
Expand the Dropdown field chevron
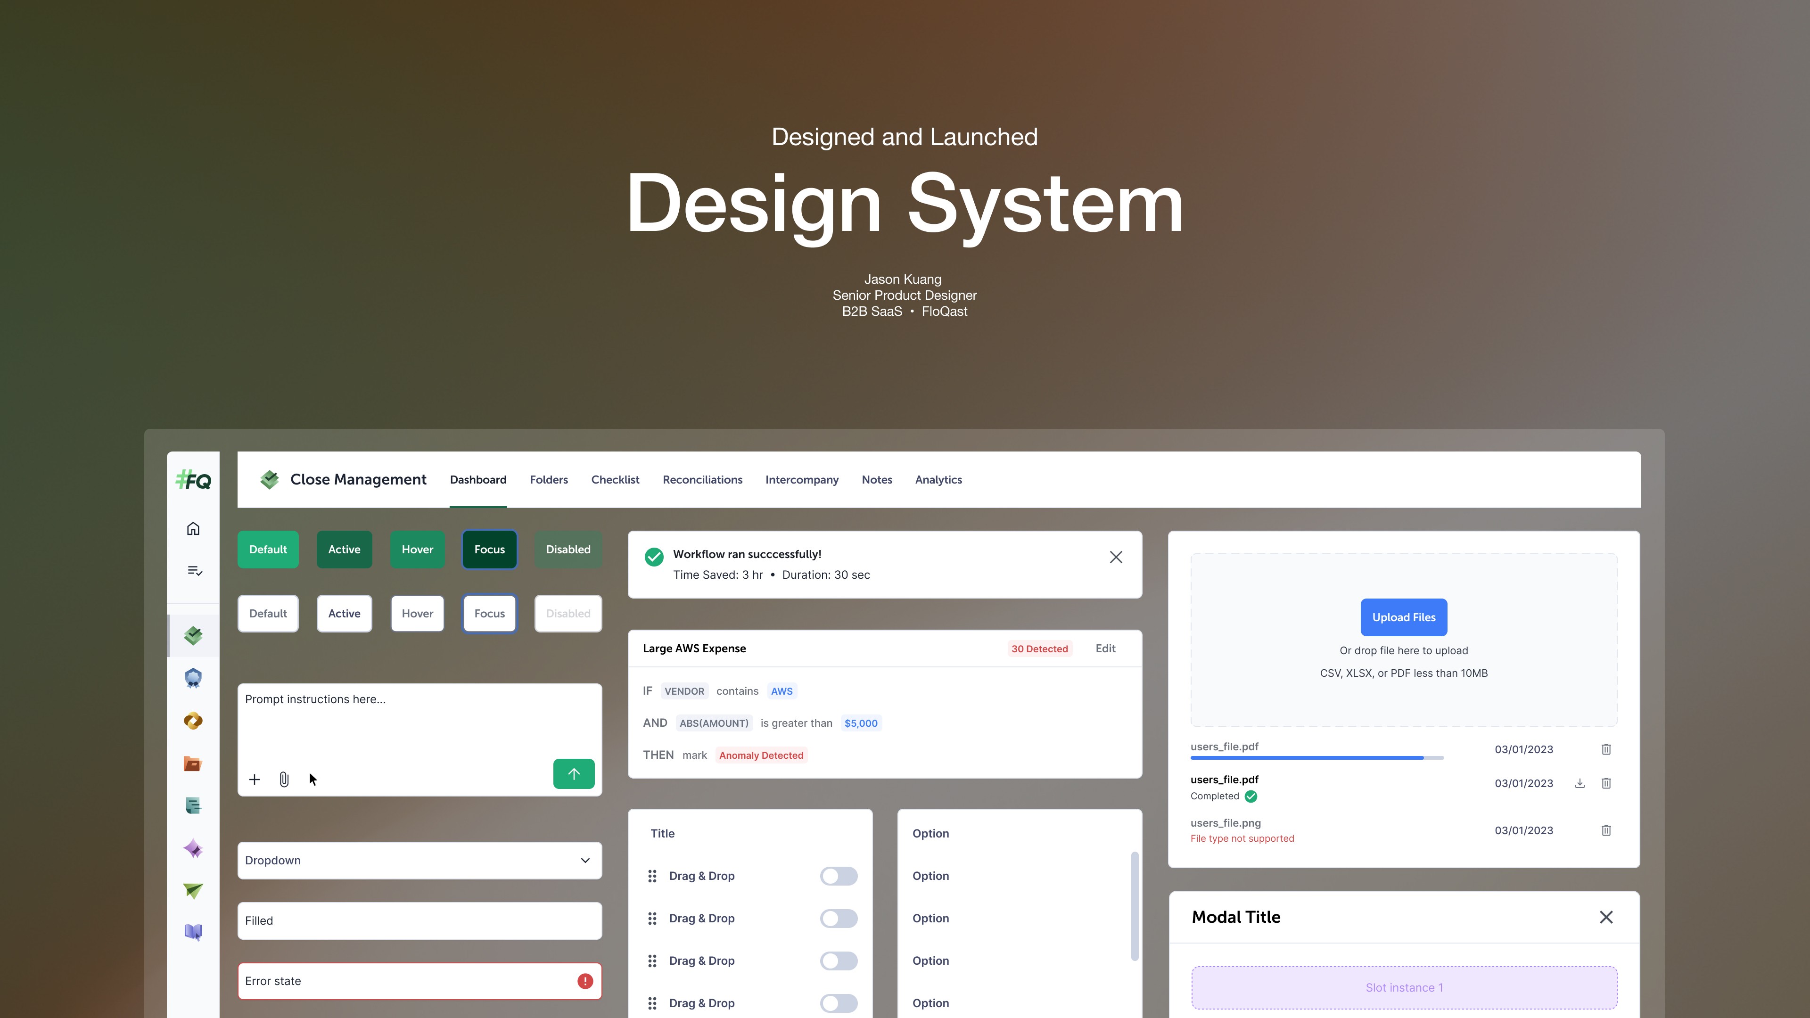click(x=584, y=861)
